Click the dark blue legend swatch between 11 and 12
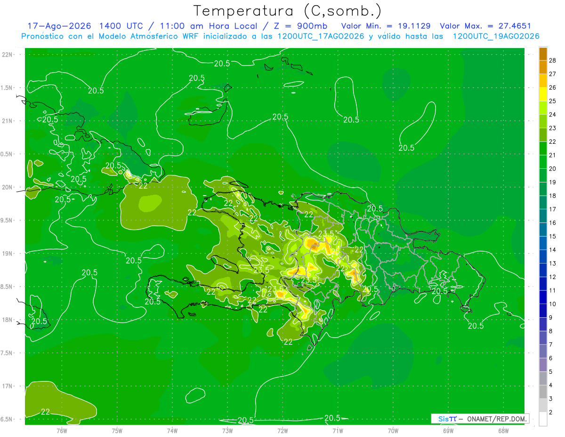The height and width of the screenshot is (437, 565). [543, 284]
